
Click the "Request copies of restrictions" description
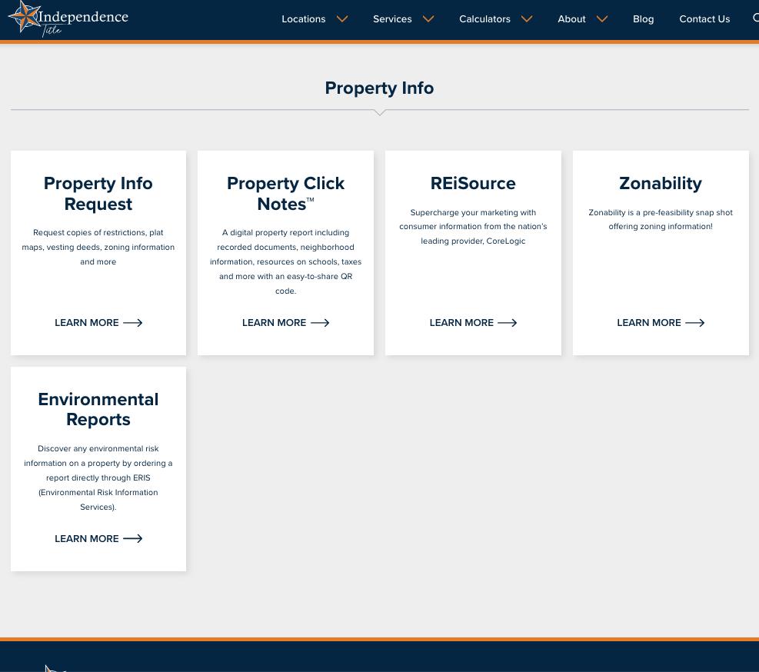tap(98, 247)
